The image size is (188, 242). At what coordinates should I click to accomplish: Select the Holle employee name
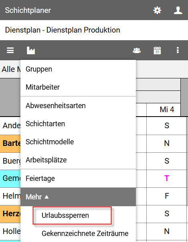pos(10,232)
